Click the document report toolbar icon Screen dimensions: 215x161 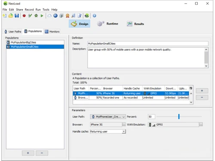80,15
